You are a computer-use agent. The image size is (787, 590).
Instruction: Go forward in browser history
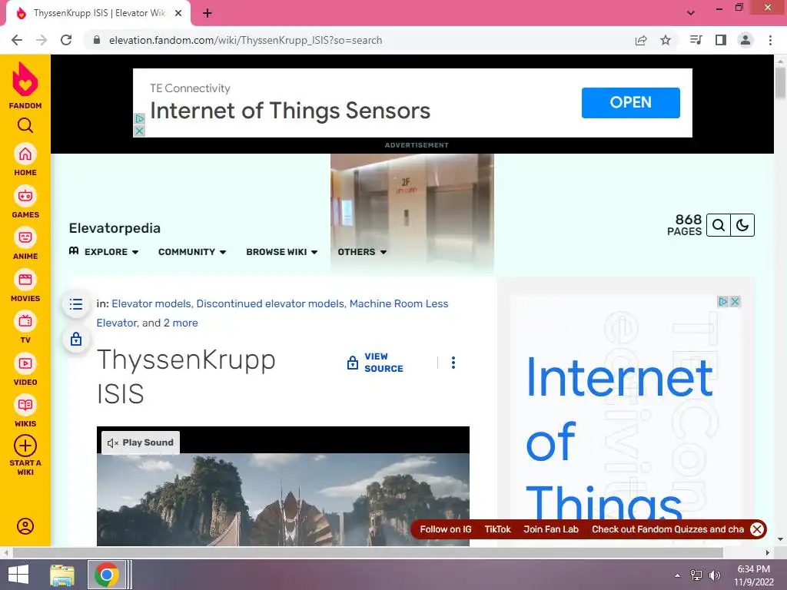[x=42, y=40]
